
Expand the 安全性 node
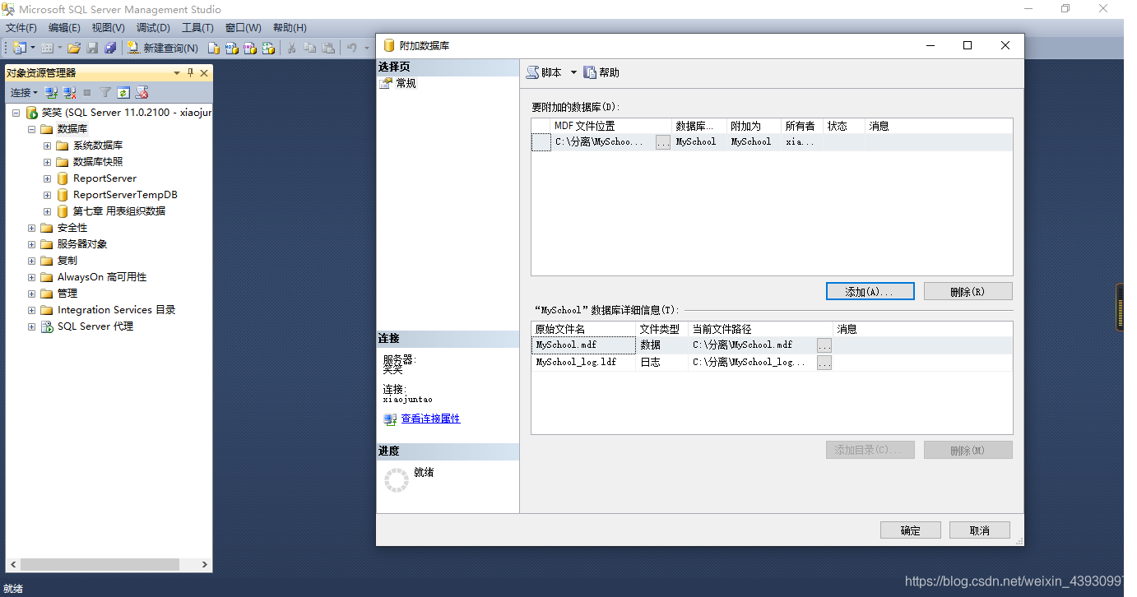(31, 228)
